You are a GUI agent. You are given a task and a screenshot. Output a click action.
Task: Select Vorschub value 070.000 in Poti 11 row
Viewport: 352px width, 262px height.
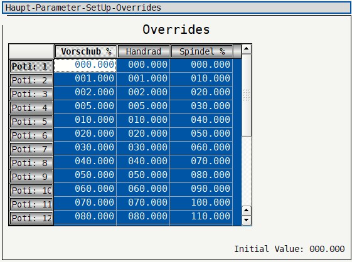pyautogui.click(x=85, y=203)
